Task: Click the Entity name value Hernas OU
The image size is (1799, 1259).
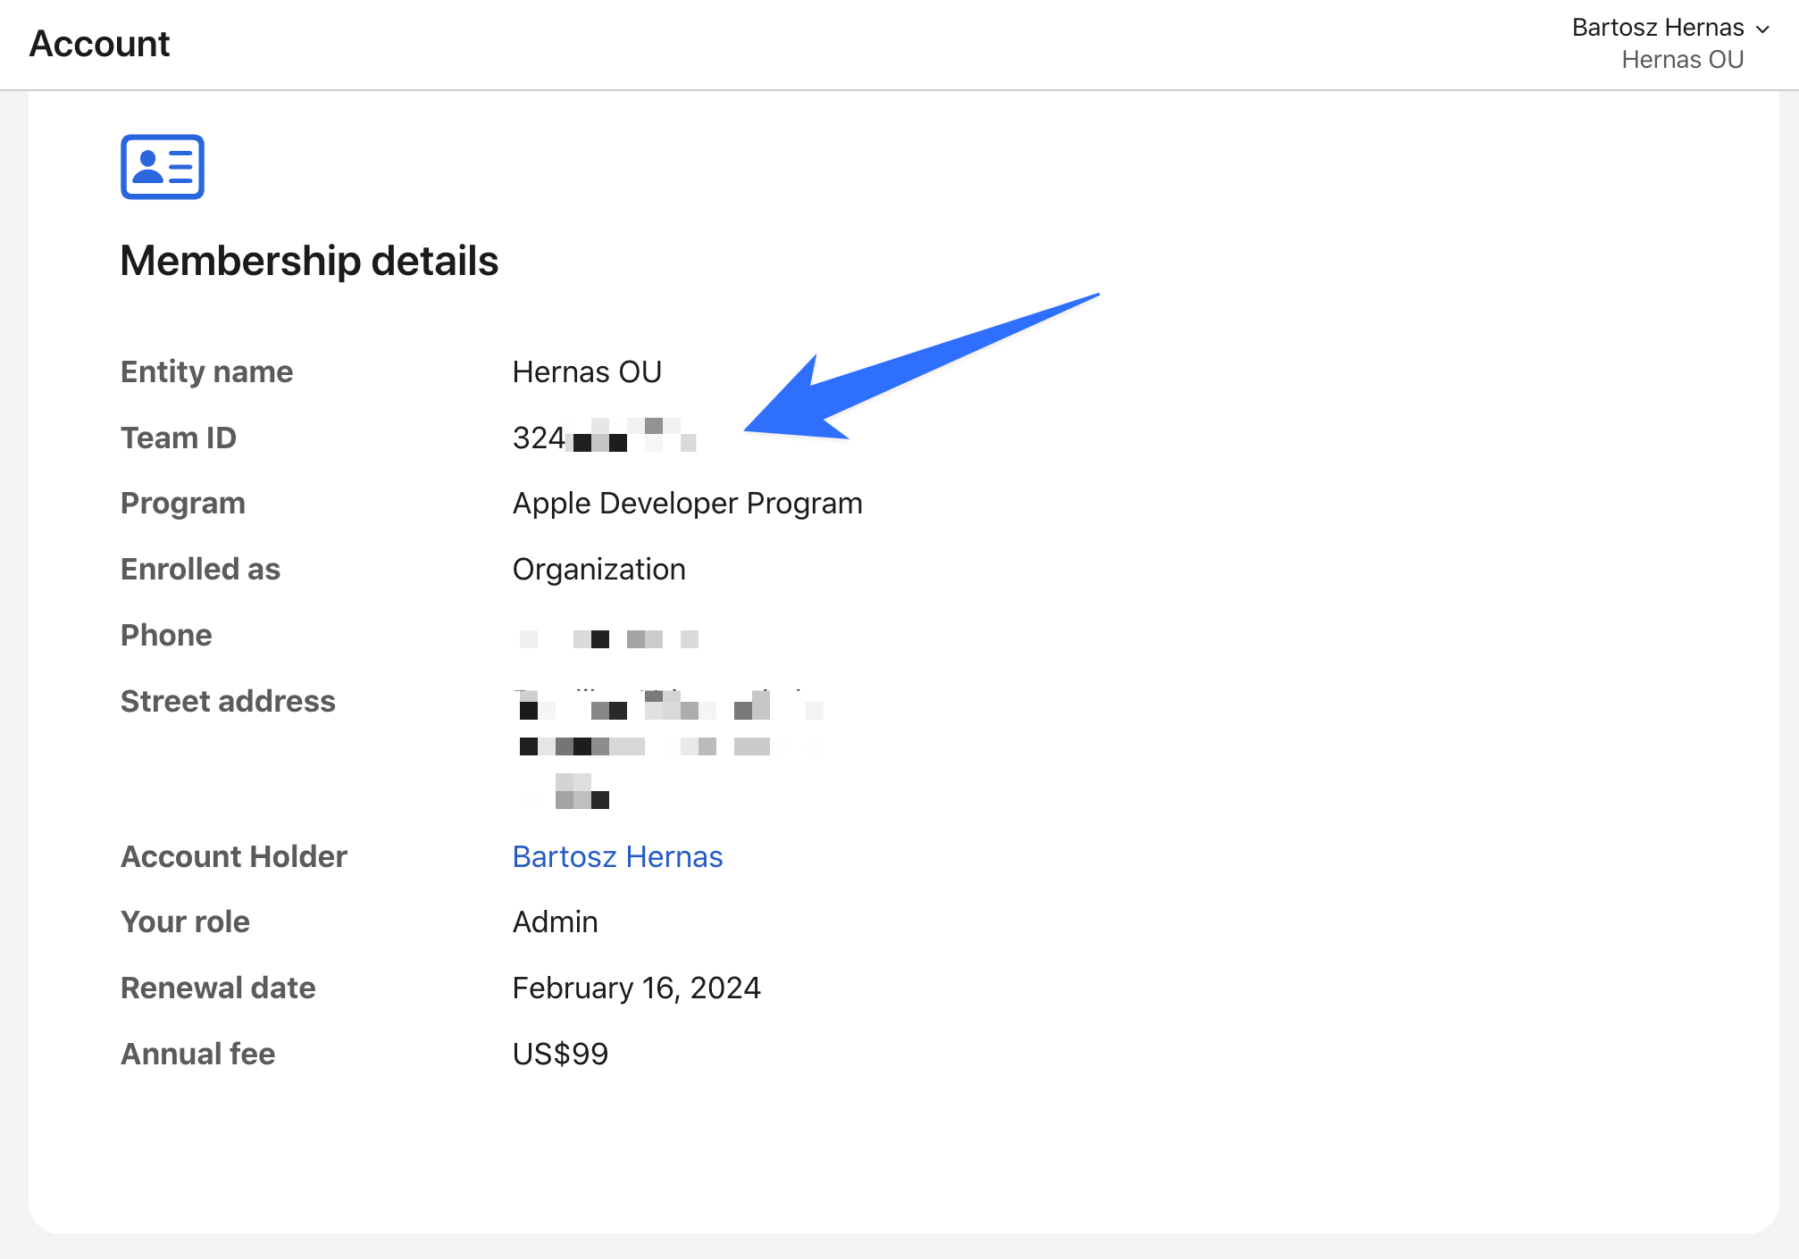Action: [x=587, y=371]
